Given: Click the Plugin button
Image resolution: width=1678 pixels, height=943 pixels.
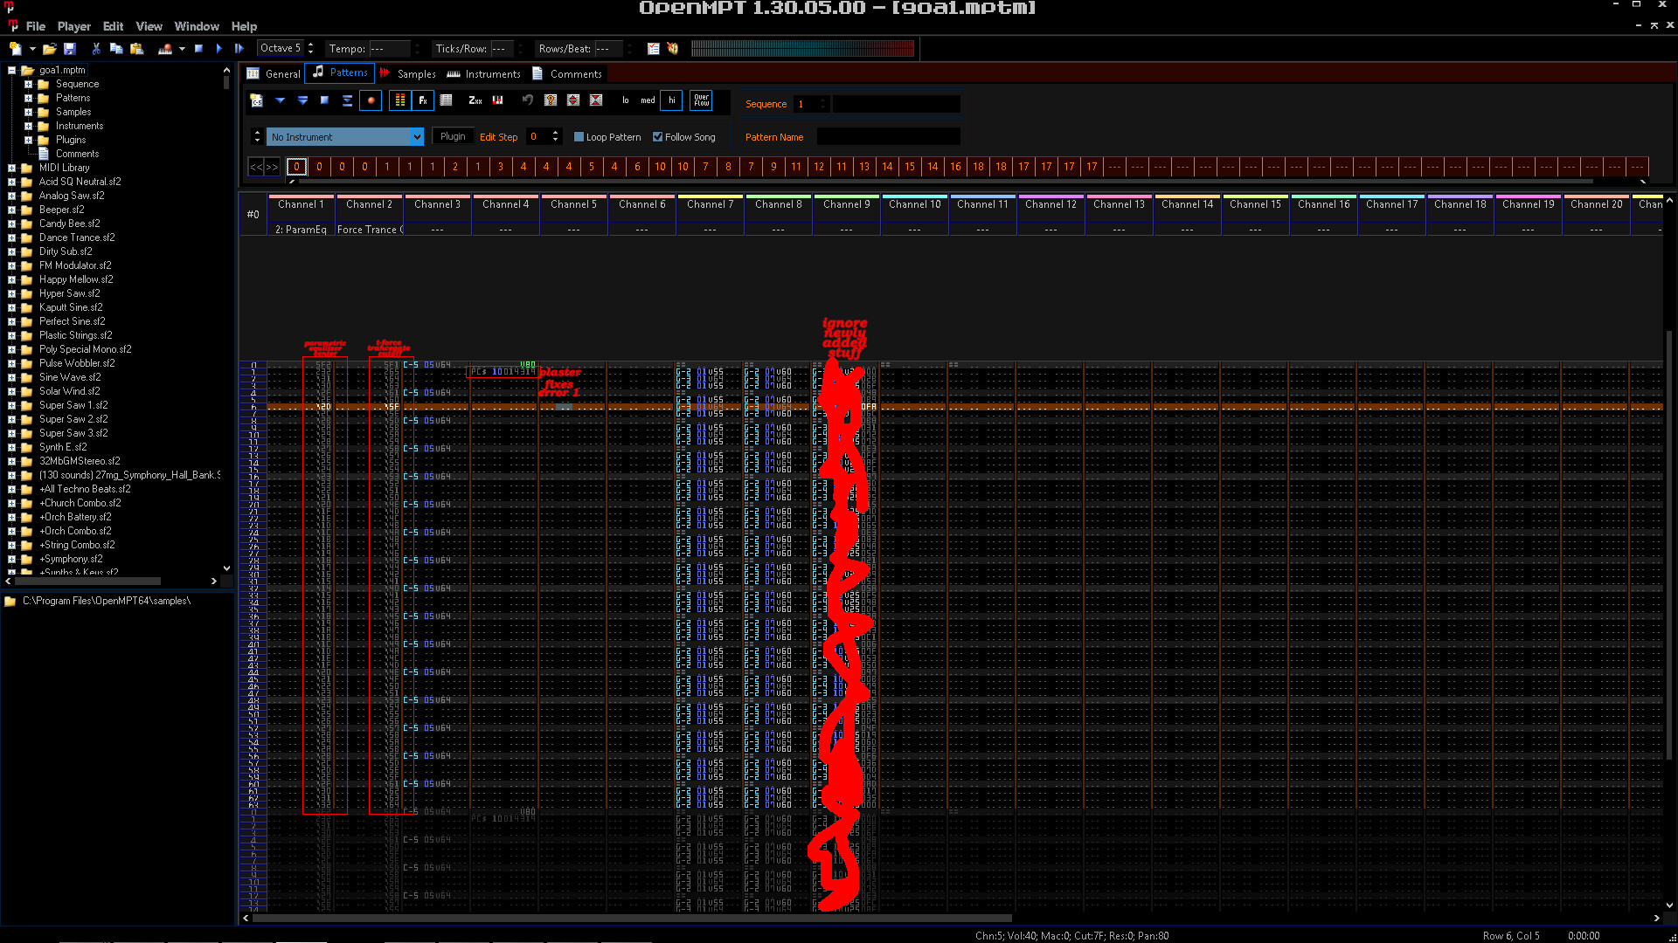Looking at the screenshot, I should [453, 136].
